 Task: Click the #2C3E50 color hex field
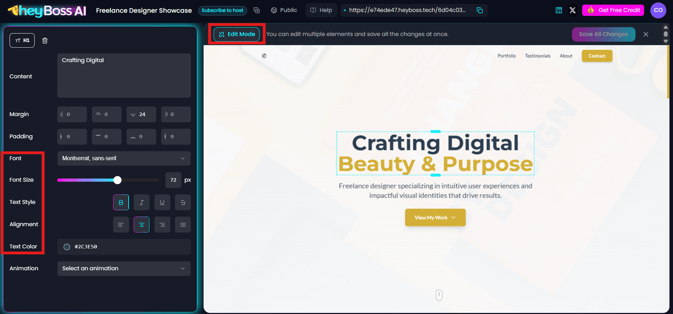tap(124, 247)
